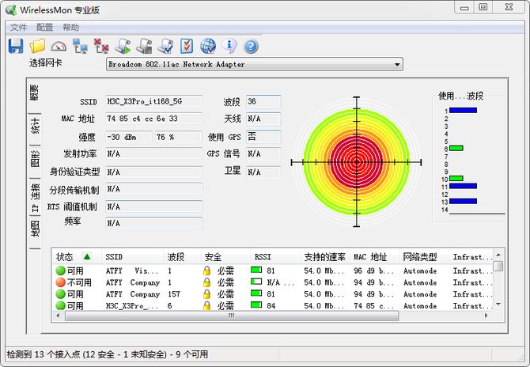Click the list's vertical scrollbar up arrow
The width and height of the screenshot is (530, 367).
pyautogui.click(x=498, y=255)
